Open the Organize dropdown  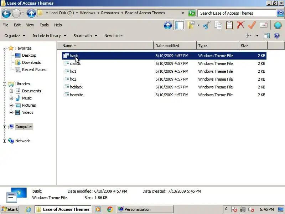[15, 36]
